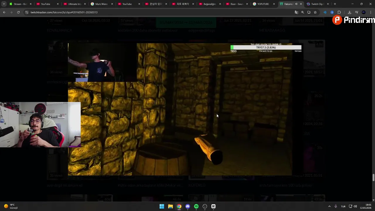Click the twitchtracker.com address bar
The image size is (375, 211).
tap(158, 12)
